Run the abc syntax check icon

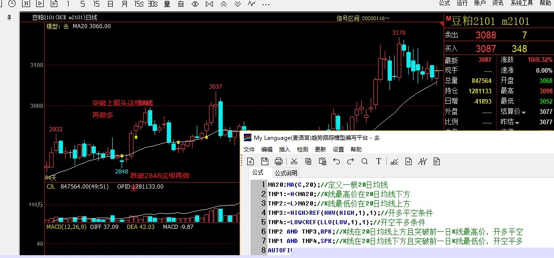(x=394, y=161)
